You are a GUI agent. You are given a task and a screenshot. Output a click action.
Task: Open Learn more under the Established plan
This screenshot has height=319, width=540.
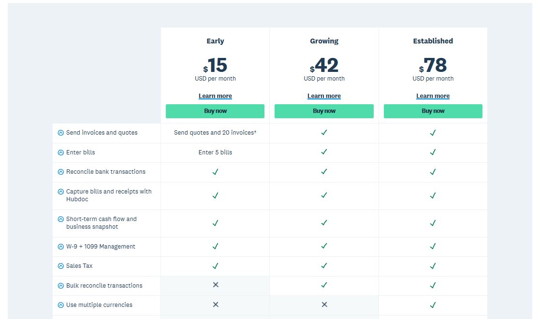(x=433, y=96)
